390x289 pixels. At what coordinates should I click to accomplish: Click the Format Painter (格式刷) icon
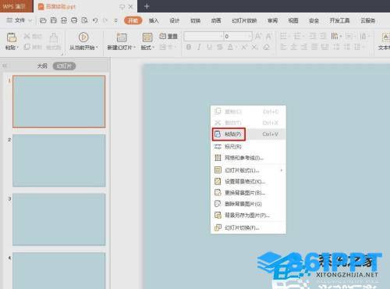tap(54, 37)
